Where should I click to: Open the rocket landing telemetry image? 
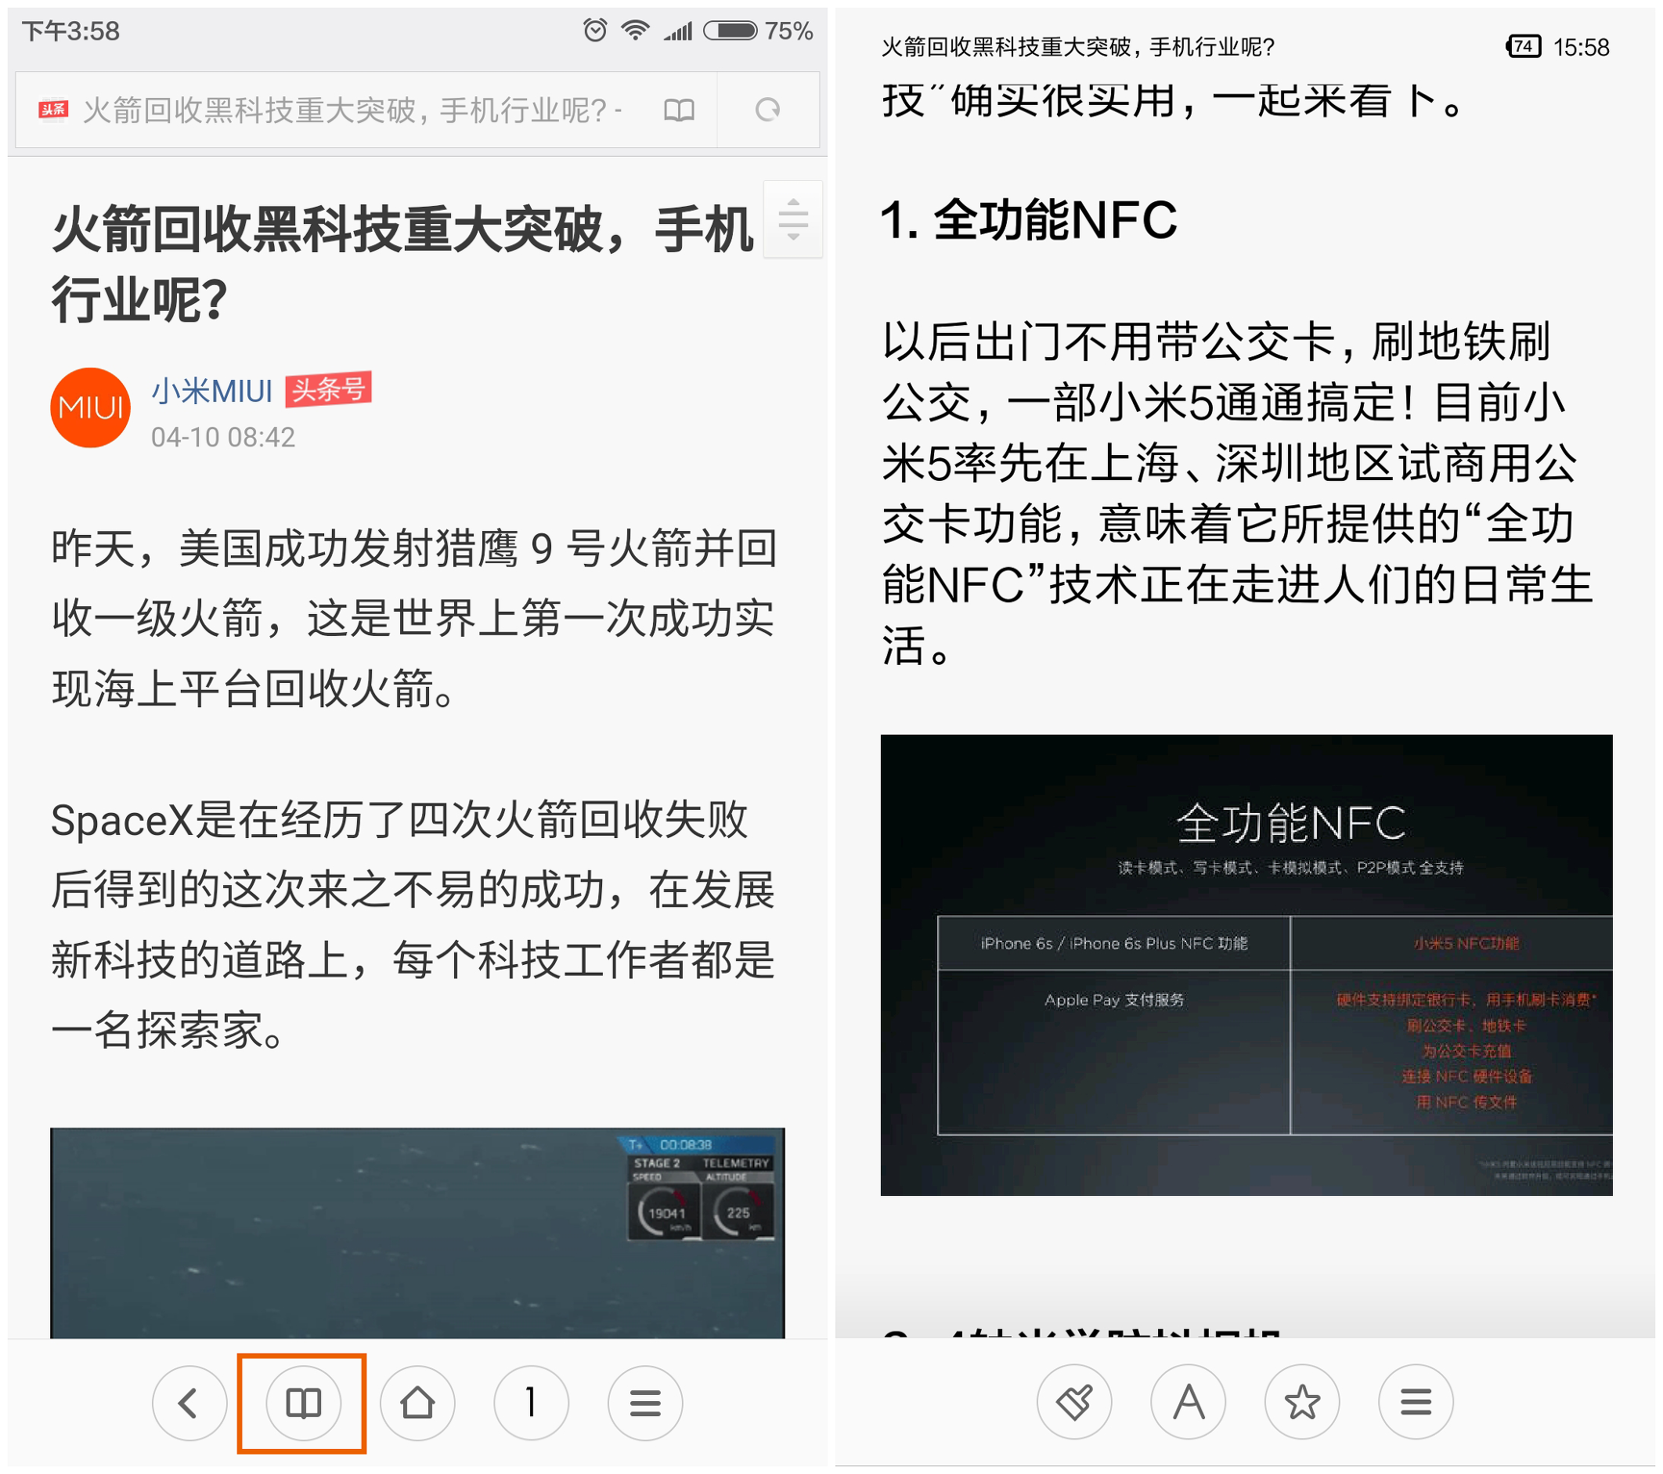(417, 1232)
